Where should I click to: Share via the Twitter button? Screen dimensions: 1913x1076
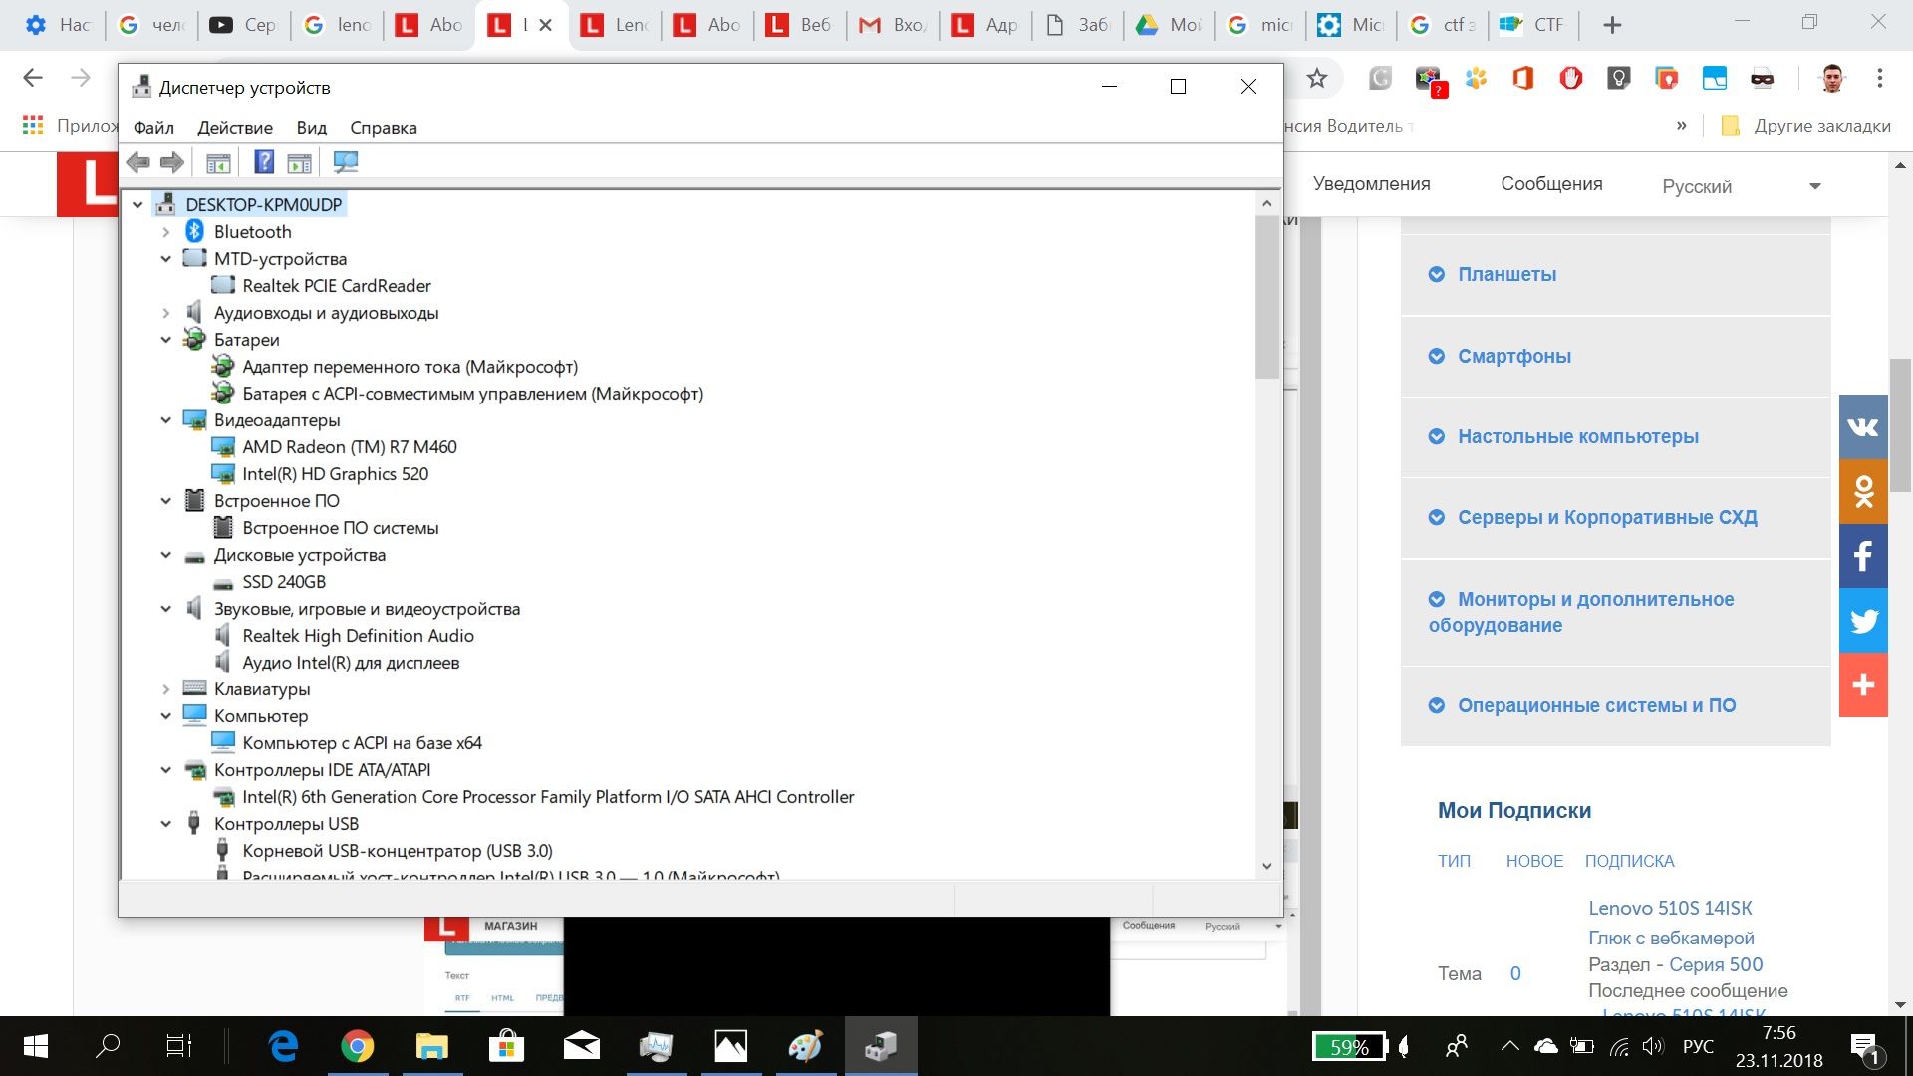pos(1863,621)
